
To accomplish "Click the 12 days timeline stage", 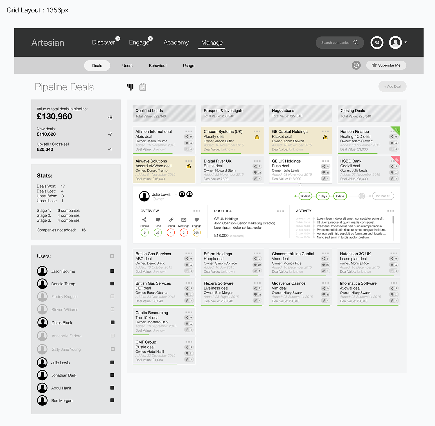I will 305,196.
